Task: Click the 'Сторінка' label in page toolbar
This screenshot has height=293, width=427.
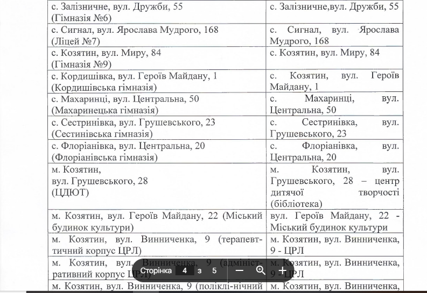Action: click(156, 270)
